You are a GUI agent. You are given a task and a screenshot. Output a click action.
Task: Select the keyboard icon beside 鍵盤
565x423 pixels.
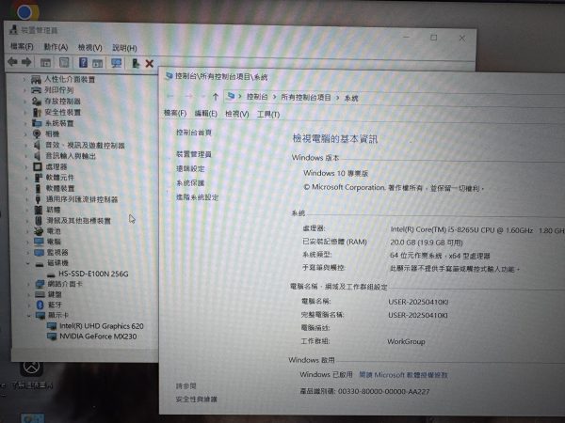[40, 294]
